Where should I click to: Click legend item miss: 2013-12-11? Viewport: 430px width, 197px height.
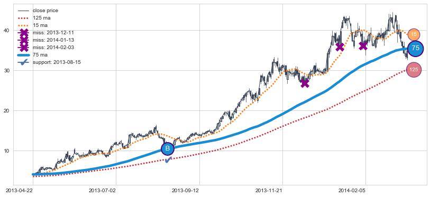click(x=46, y=33)
